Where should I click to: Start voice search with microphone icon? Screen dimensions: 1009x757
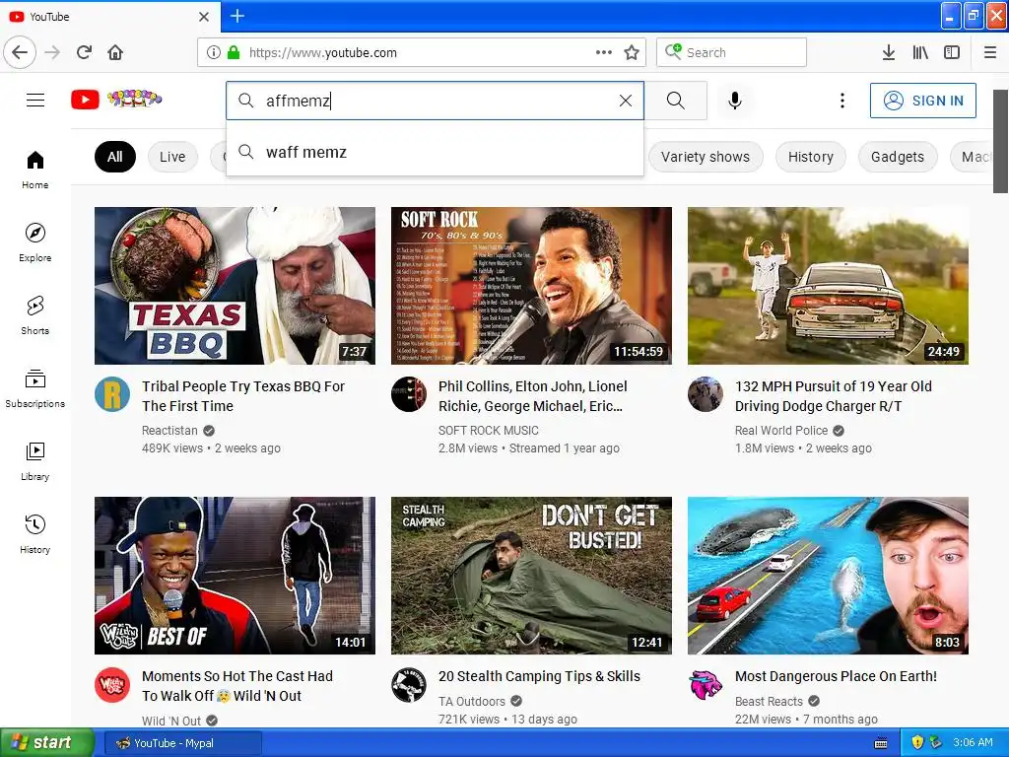coord(735,101)
